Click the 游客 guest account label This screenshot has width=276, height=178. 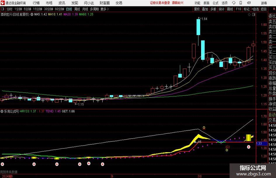264,3
